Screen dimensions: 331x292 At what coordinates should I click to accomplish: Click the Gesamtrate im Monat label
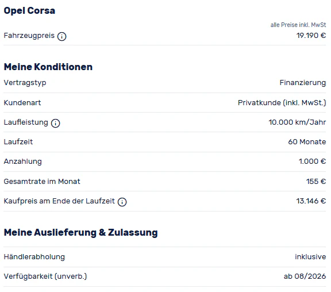tap(42, 182)
